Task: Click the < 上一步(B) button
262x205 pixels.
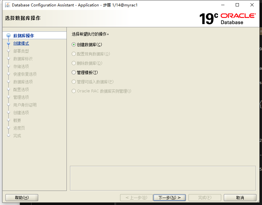Action: coord(136,198)
